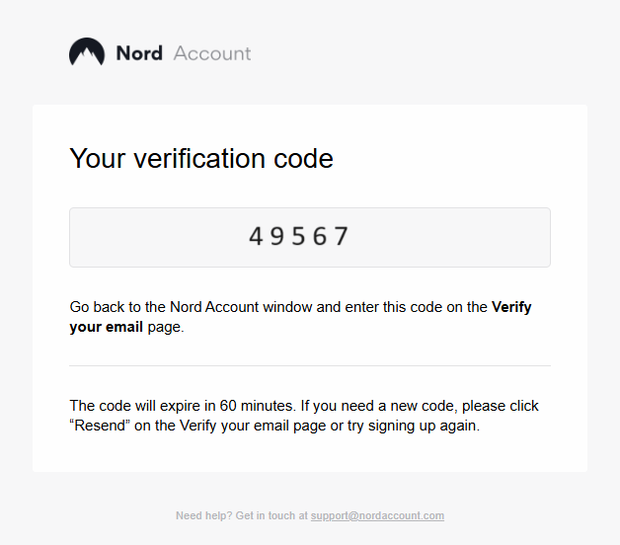Select digit 4 in the verification code

coord(257,237)
